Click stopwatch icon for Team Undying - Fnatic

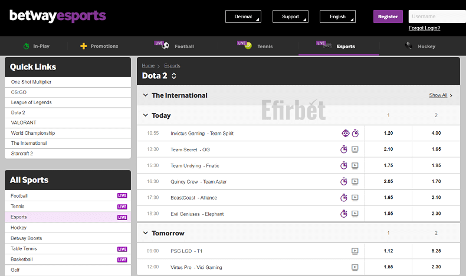coord(343,165)
